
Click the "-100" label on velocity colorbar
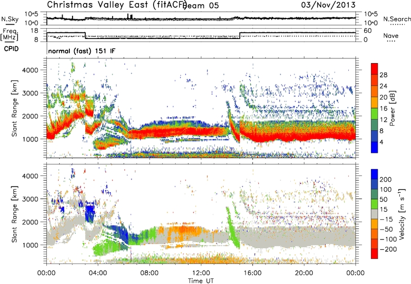tap(388, 239)
